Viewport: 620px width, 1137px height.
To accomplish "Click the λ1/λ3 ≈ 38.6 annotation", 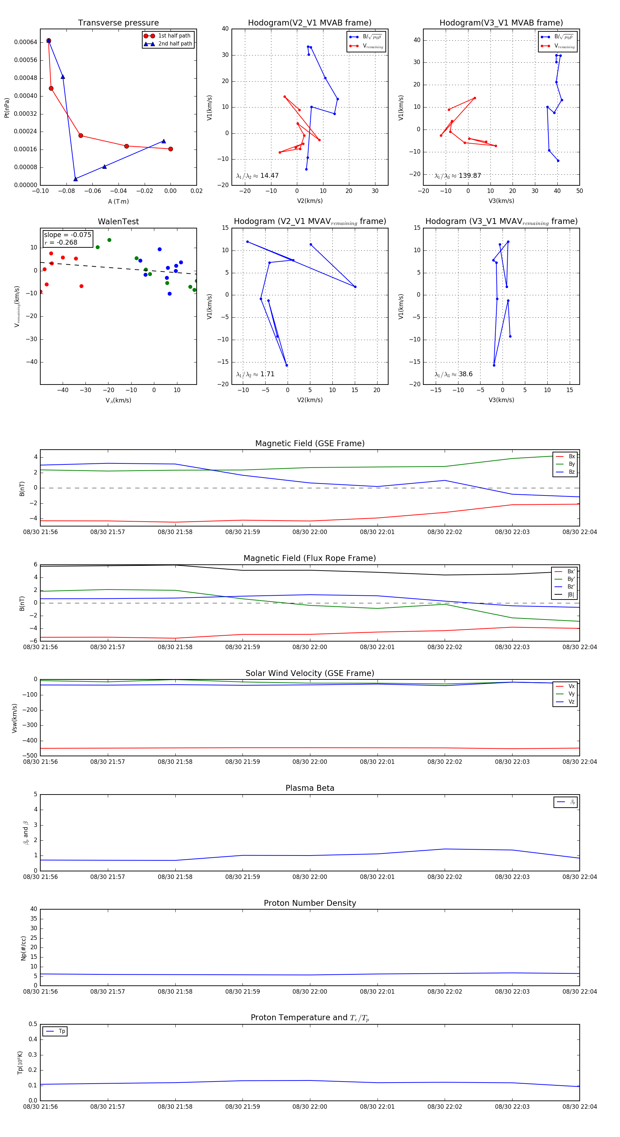I will coord(454,374).
